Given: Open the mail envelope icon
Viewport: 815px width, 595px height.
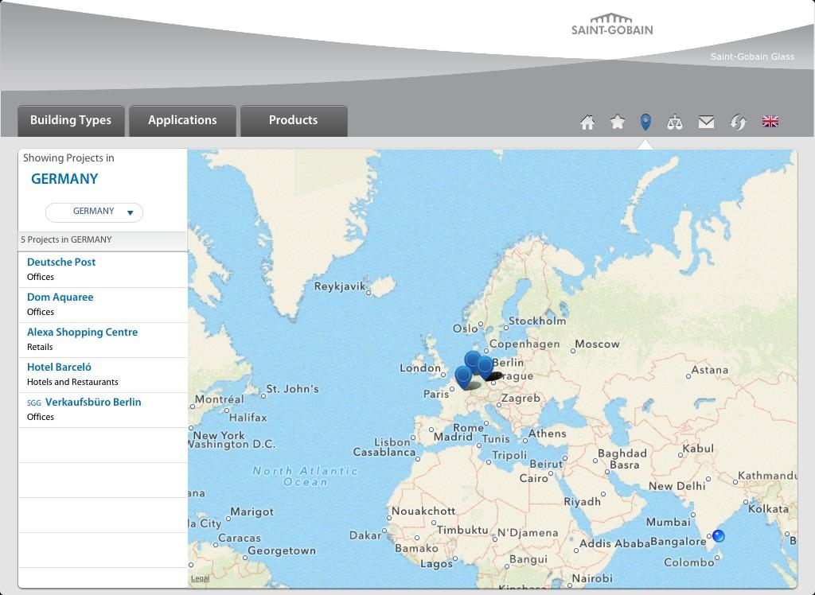Looking at the screenshot, I should 706,122.
